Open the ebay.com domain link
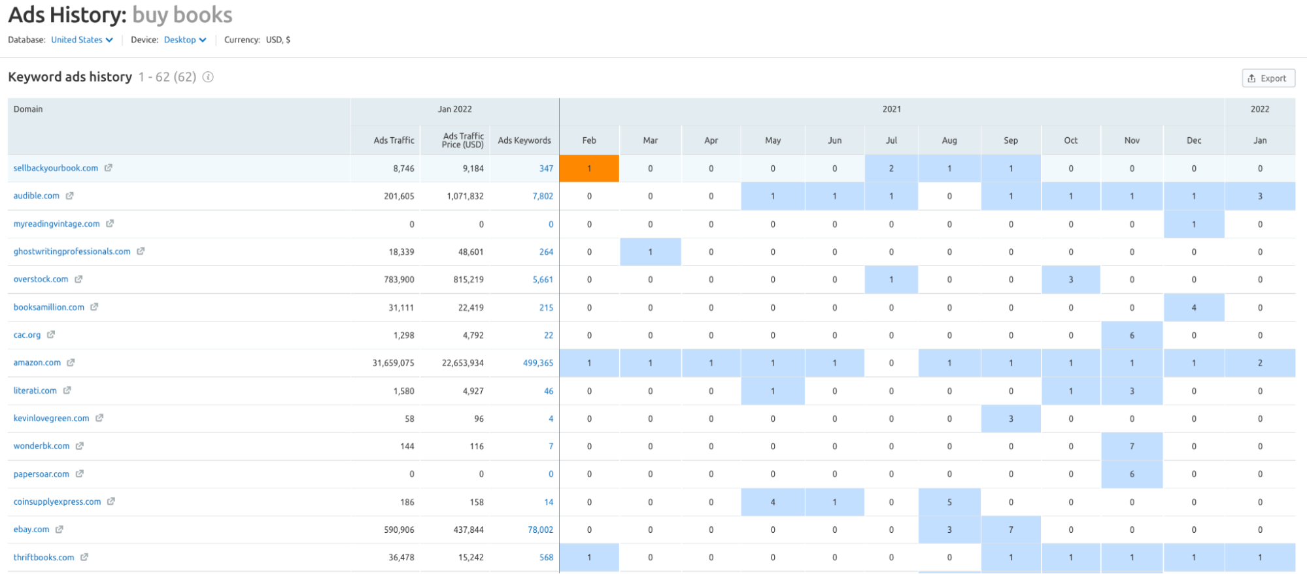 (31, 530)
